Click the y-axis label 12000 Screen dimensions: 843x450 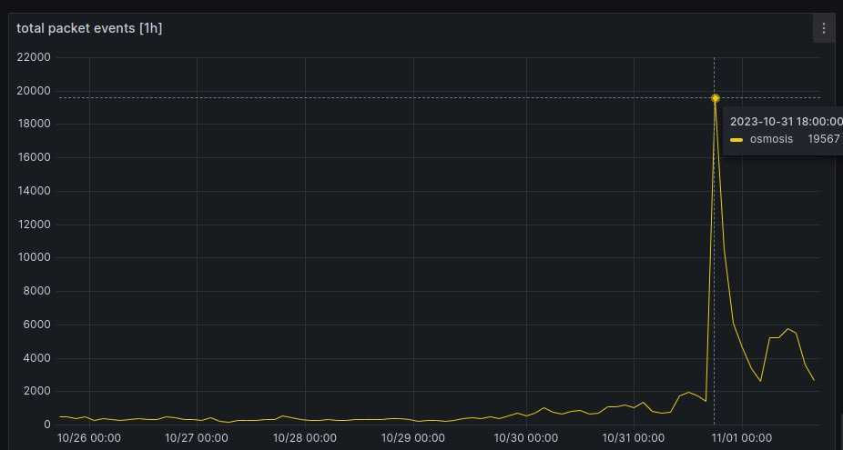[34, 225]
